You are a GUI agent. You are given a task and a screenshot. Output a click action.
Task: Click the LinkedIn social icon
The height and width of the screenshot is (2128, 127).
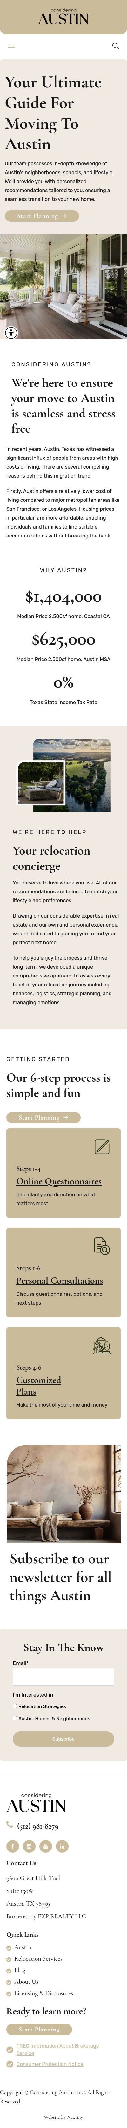point(62,1846)
